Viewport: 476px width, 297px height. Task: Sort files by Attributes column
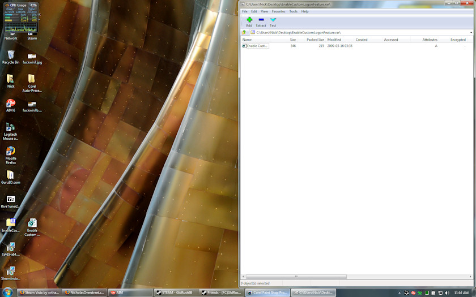tap(425, 40)
